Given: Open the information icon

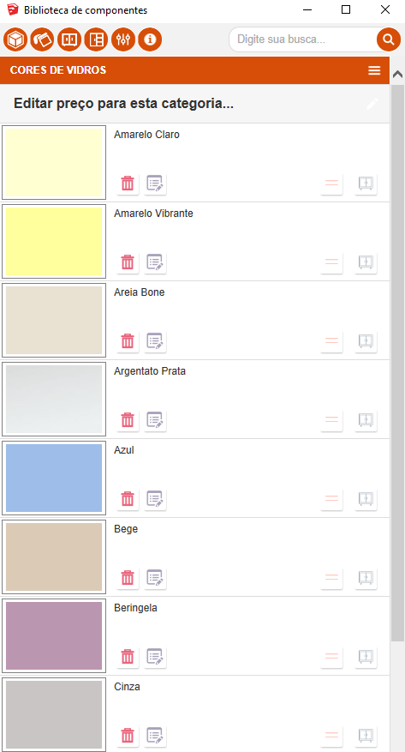Looking at the screenshot, I should tap(150, 39).
